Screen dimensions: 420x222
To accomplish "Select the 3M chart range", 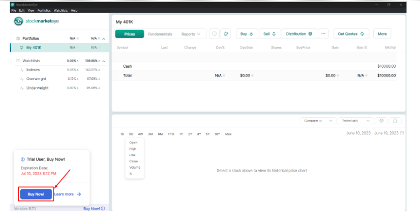I will coord(151,134).
